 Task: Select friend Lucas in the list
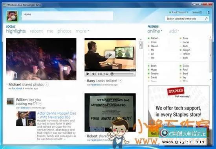point(186,42)
